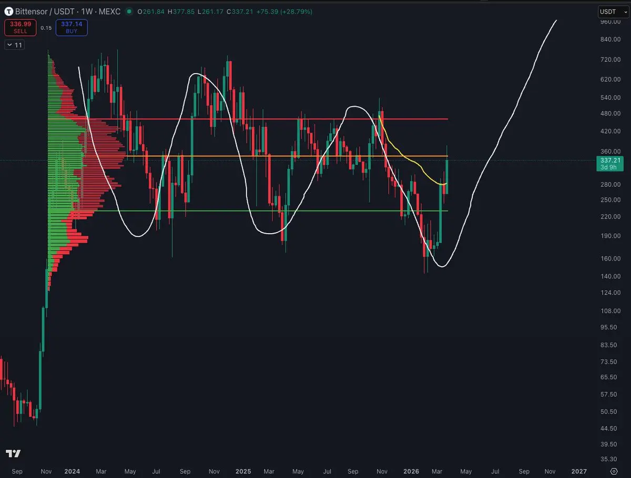Image resolution: width=631 pixels, height=478 pixels.
Task: Click the 108.00 price axis label
Action: pyautogui.click(x=612, y=311)
